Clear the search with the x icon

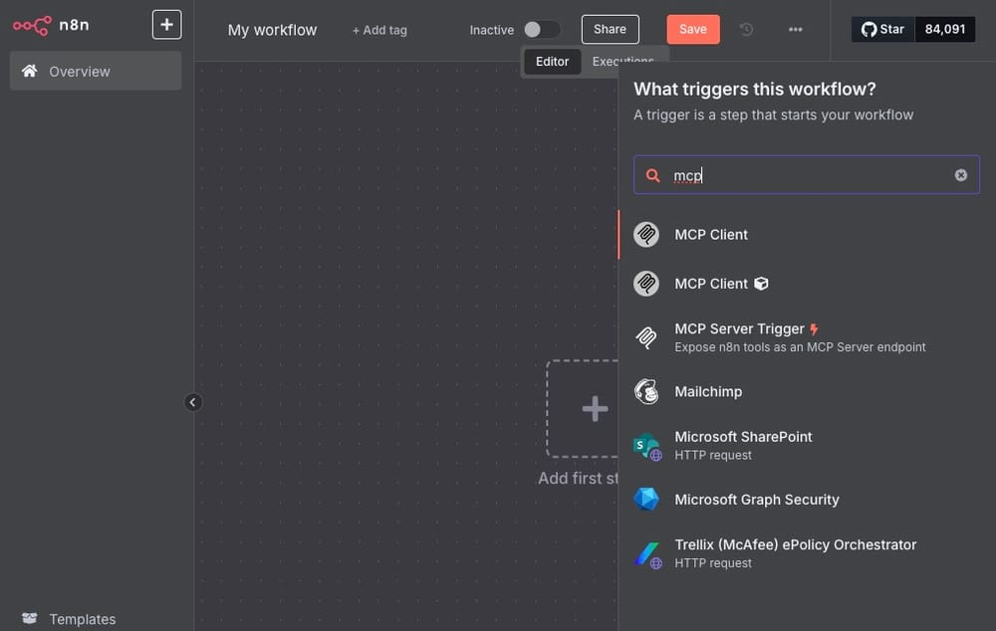[960, 174]
